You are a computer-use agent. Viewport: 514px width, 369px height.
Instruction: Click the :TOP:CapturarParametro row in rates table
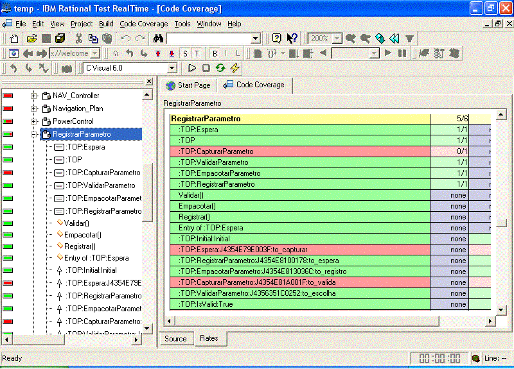tap(299, 151)
